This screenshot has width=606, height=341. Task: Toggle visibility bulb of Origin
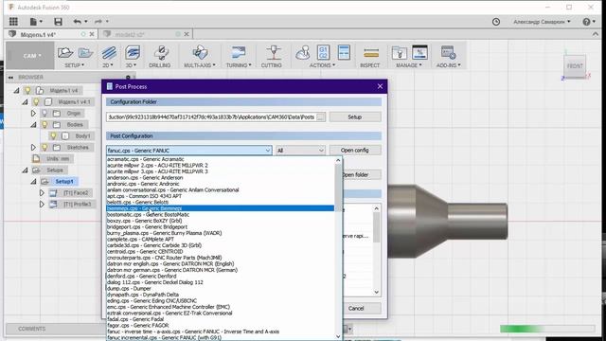pyautogui.click(x=45, y=114)
